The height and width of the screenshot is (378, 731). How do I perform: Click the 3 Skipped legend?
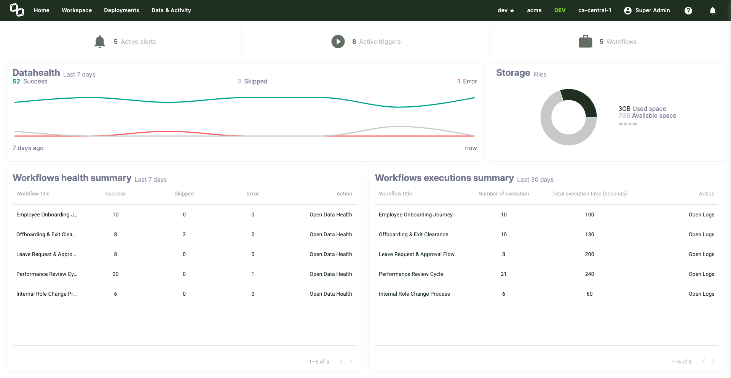tap(252, 81)
